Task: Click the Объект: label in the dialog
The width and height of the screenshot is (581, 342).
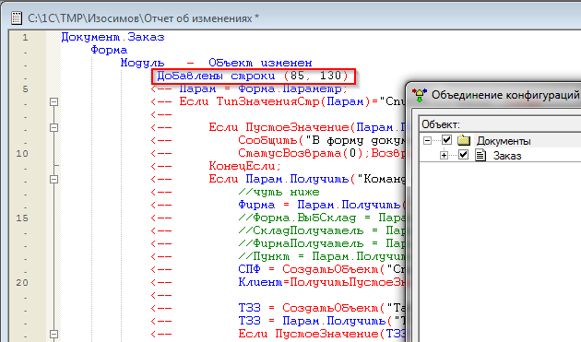Action: 441,124
